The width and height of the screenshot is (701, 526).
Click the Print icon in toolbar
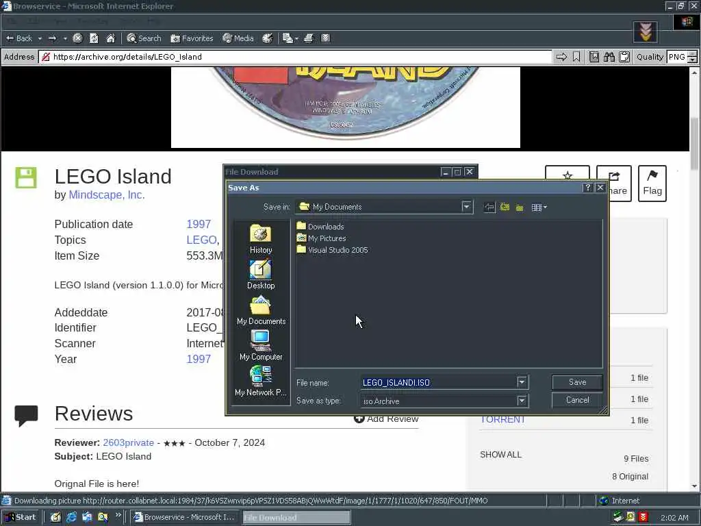pos(309,38)
